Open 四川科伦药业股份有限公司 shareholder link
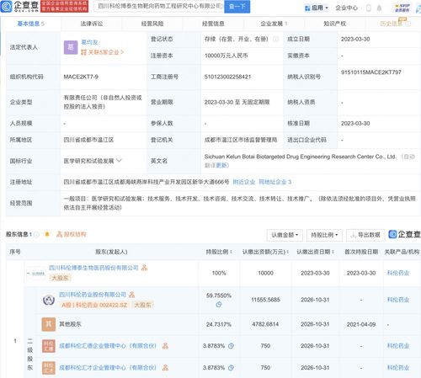421x378 pixels. coord(93,295)
